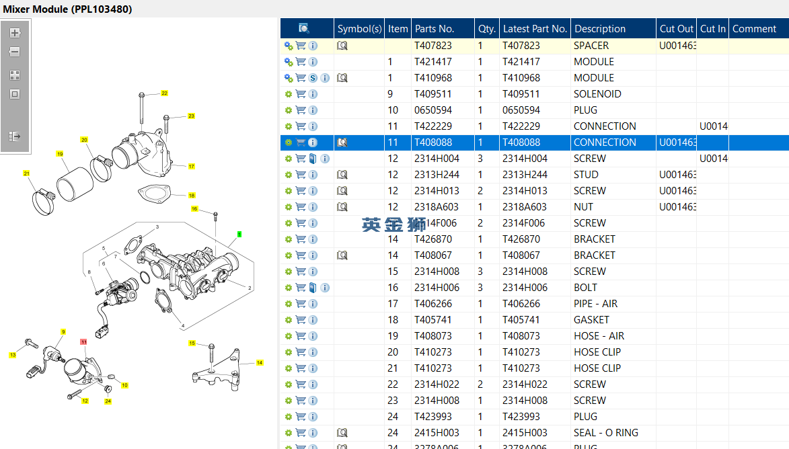Click the Cut Out value for STUD 2313H244

coord(677,175)
